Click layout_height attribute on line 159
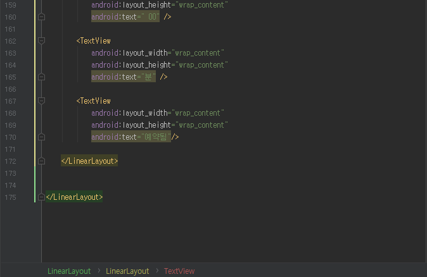The width and height of the screenshot is (427, 277). (160, 5)
